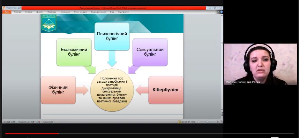Click the PowerPoint window title text

[113, 8]
